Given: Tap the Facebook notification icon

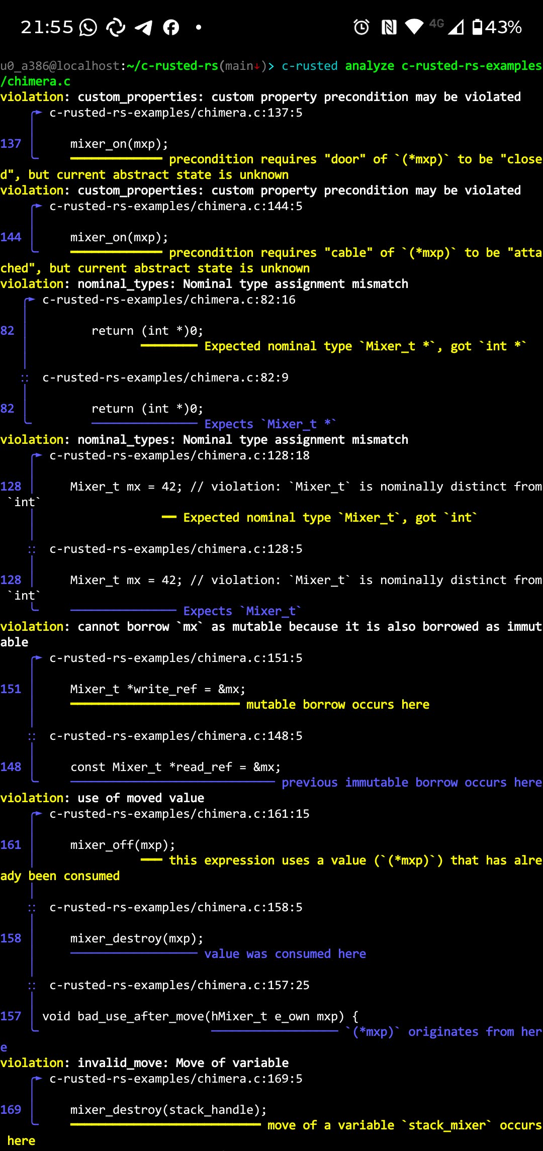Looking at the screenshot, I should pos(171,27).
